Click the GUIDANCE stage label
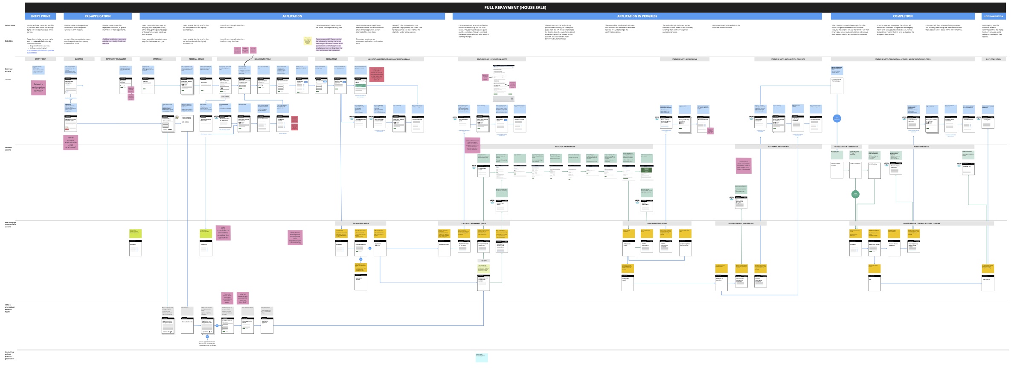1014x373 pixels. pyautogui.click(x=79, y=59)
